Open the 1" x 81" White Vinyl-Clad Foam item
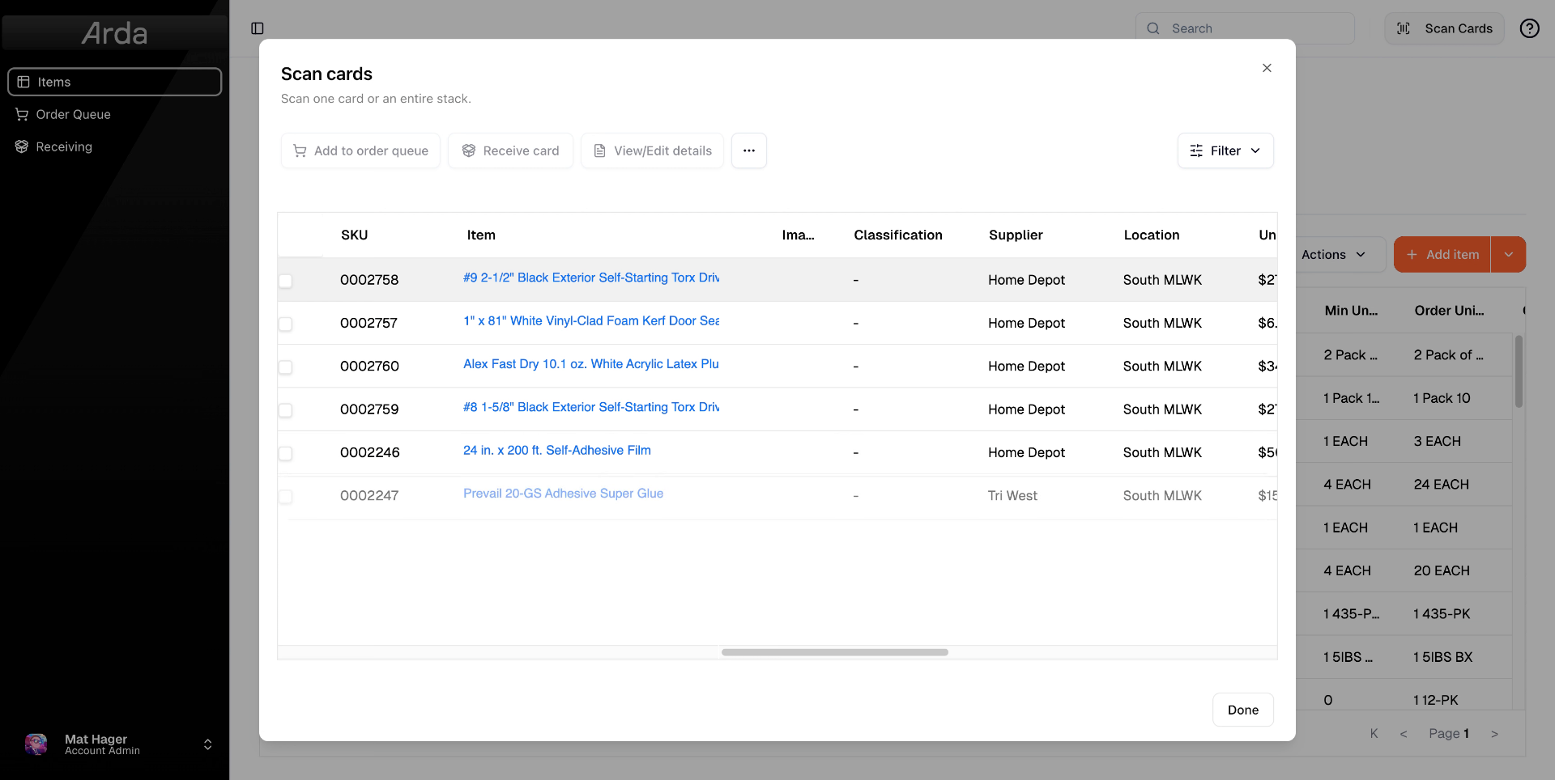Viewport: 1555px width, 780px height. tap(591, 320)
